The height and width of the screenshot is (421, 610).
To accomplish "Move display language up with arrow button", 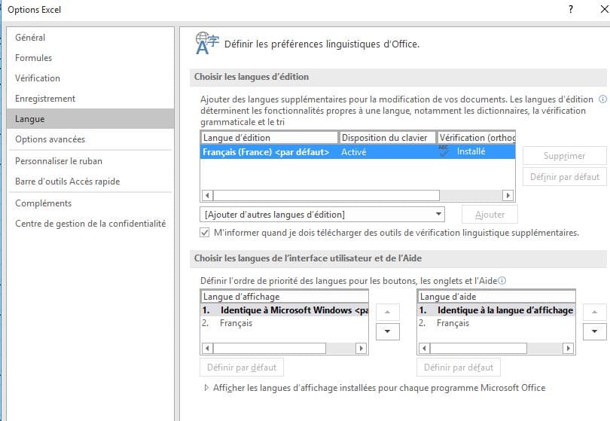I will point(388,312).
